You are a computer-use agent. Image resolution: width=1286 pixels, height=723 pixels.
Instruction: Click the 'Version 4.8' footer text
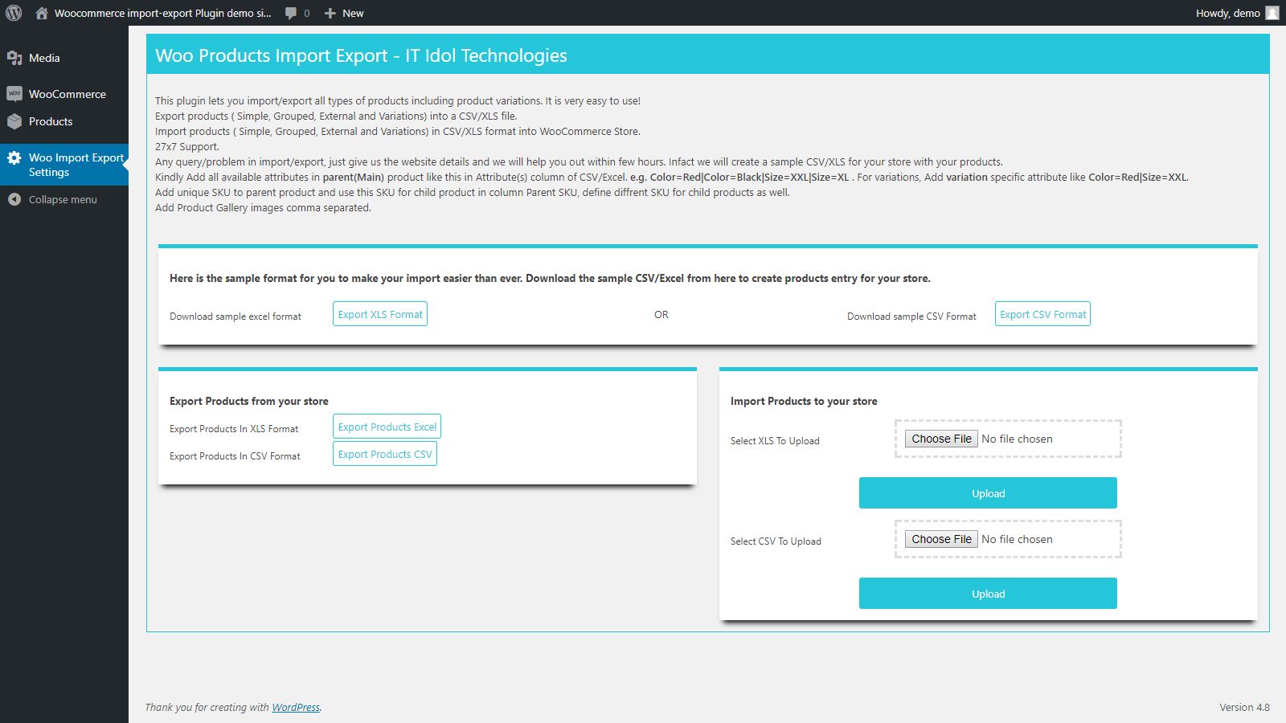tap(1244, 708)
